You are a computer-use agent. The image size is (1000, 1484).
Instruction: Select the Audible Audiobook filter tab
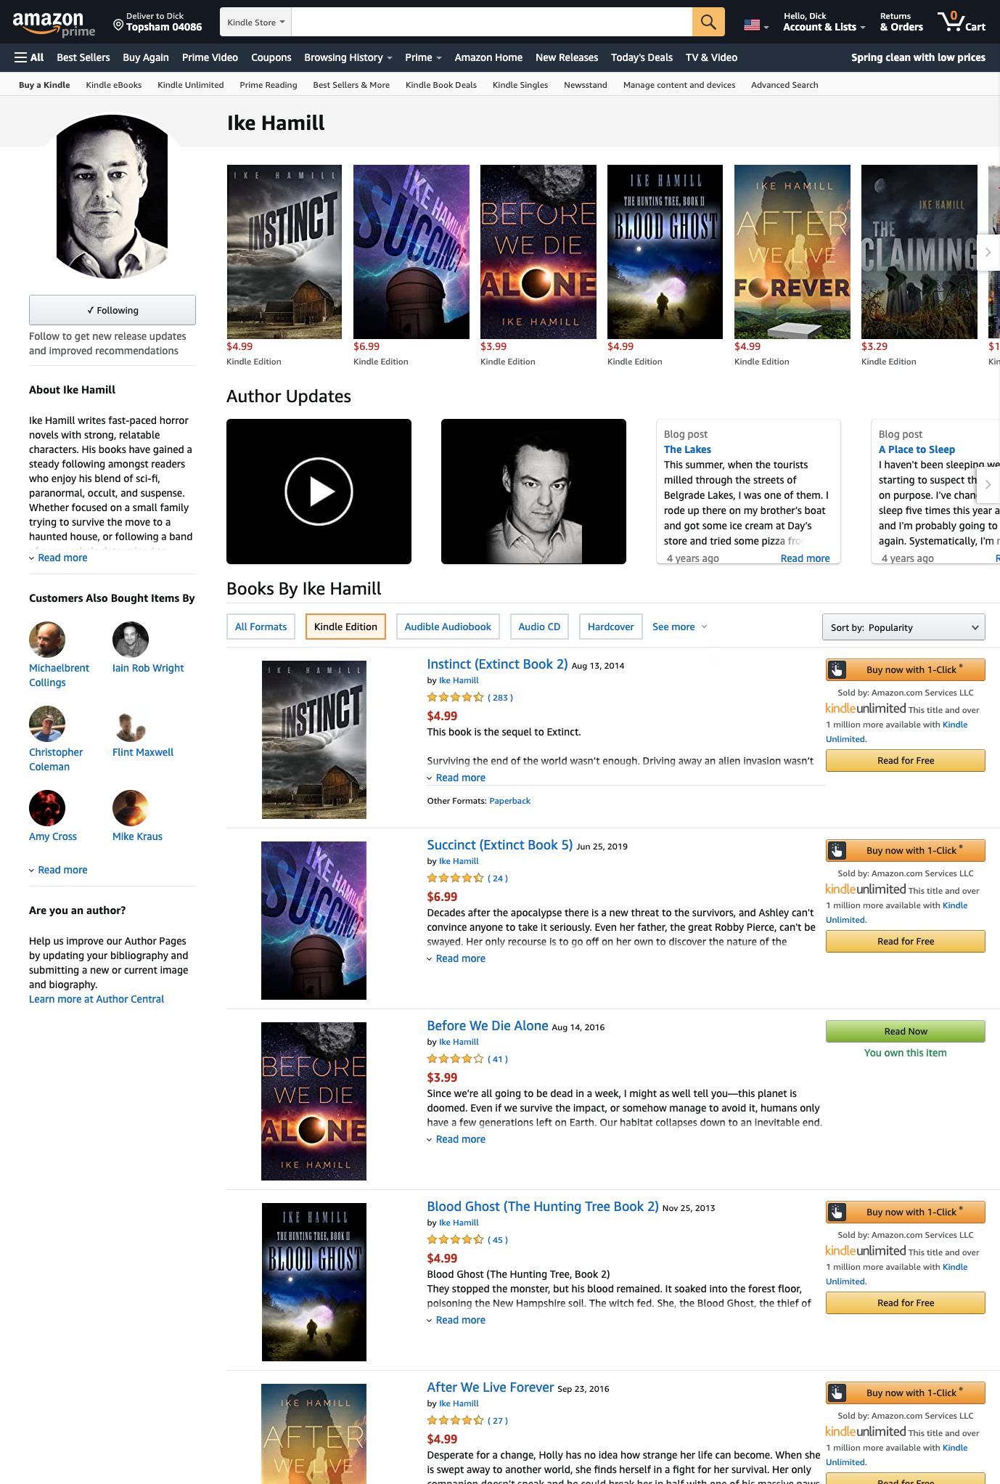pos(448,627)
